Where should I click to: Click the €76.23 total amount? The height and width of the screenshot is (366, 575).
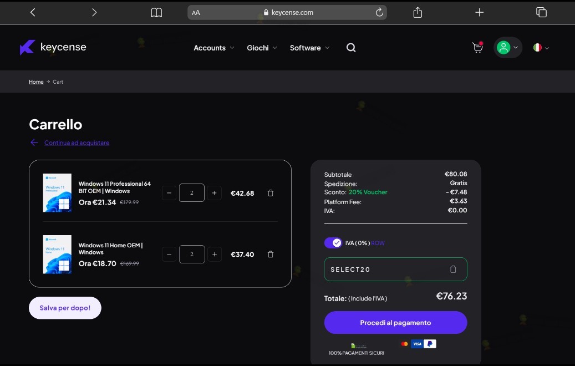[451, 296]
